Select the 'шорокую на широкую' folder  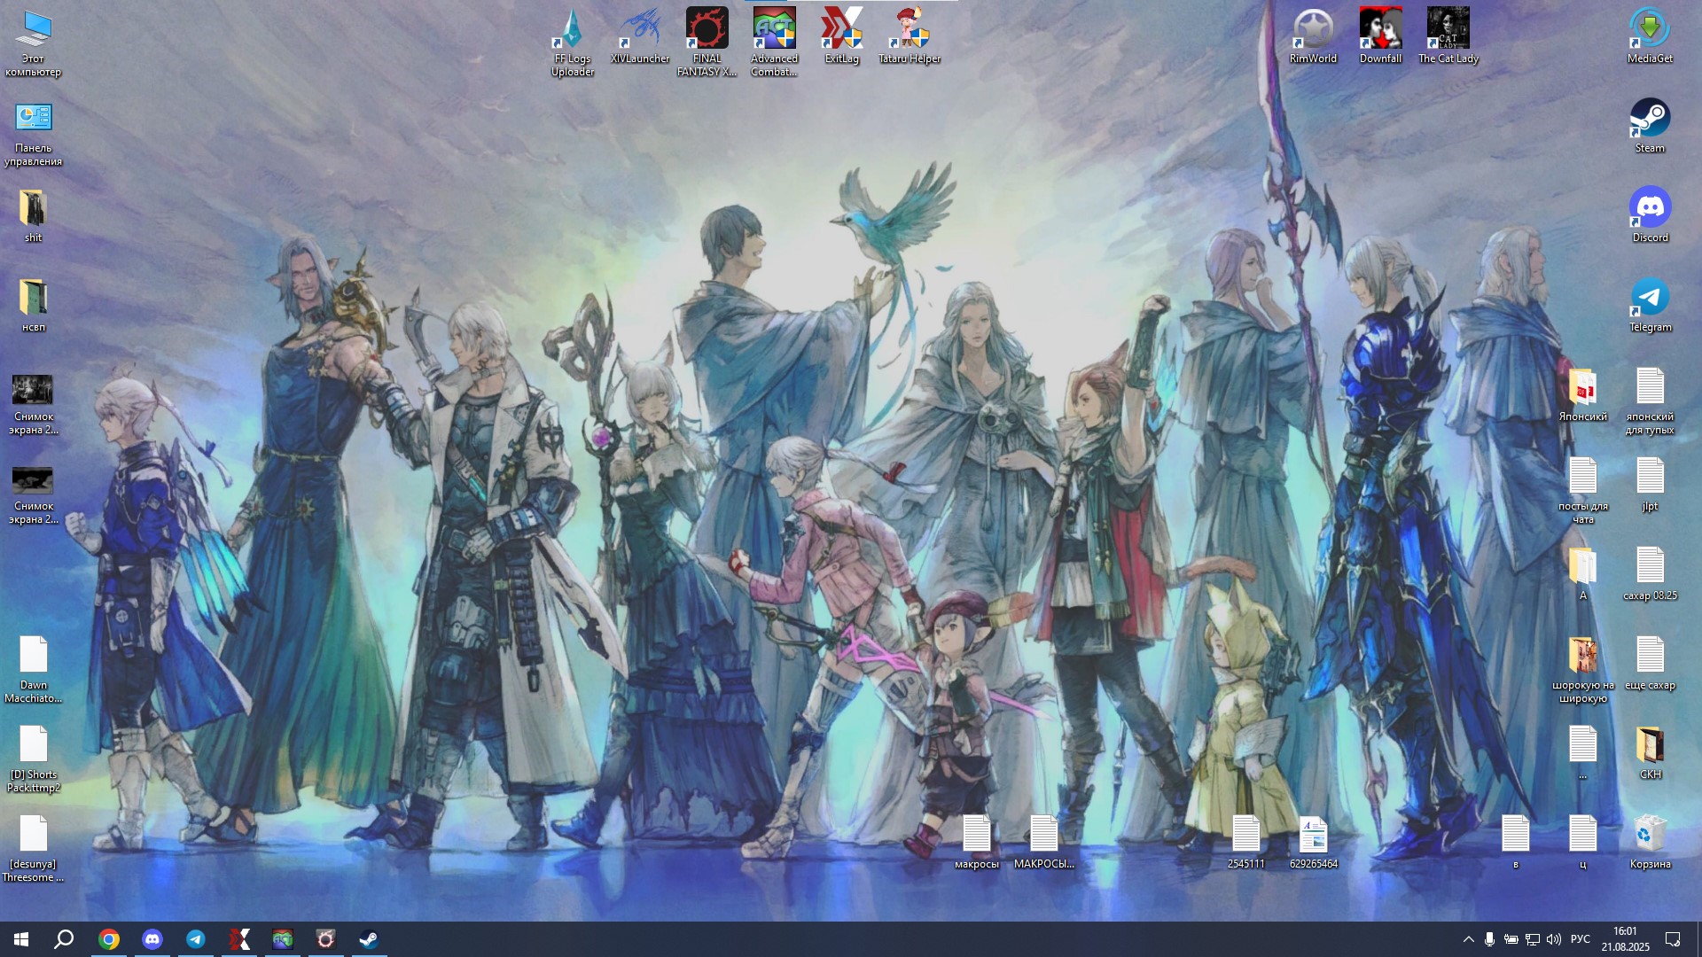[1583, 670]
